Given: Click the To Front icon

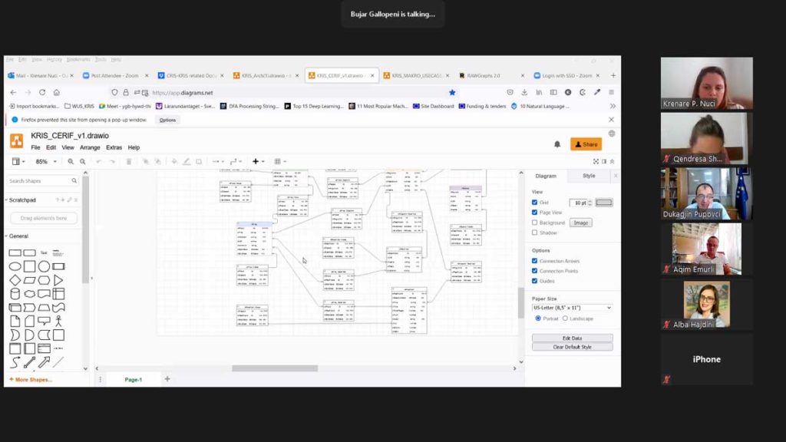Looking at the screenshot, I should point(145,161).
